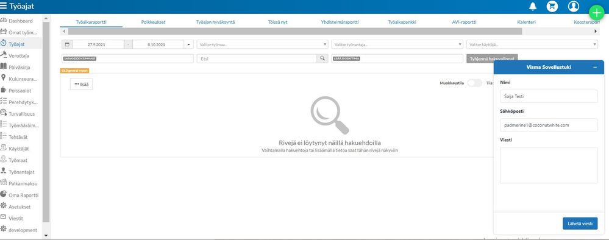609x240 pixels.
Task: Click Tyhjennä hakuvalinnat button
Action: (492, 58)
